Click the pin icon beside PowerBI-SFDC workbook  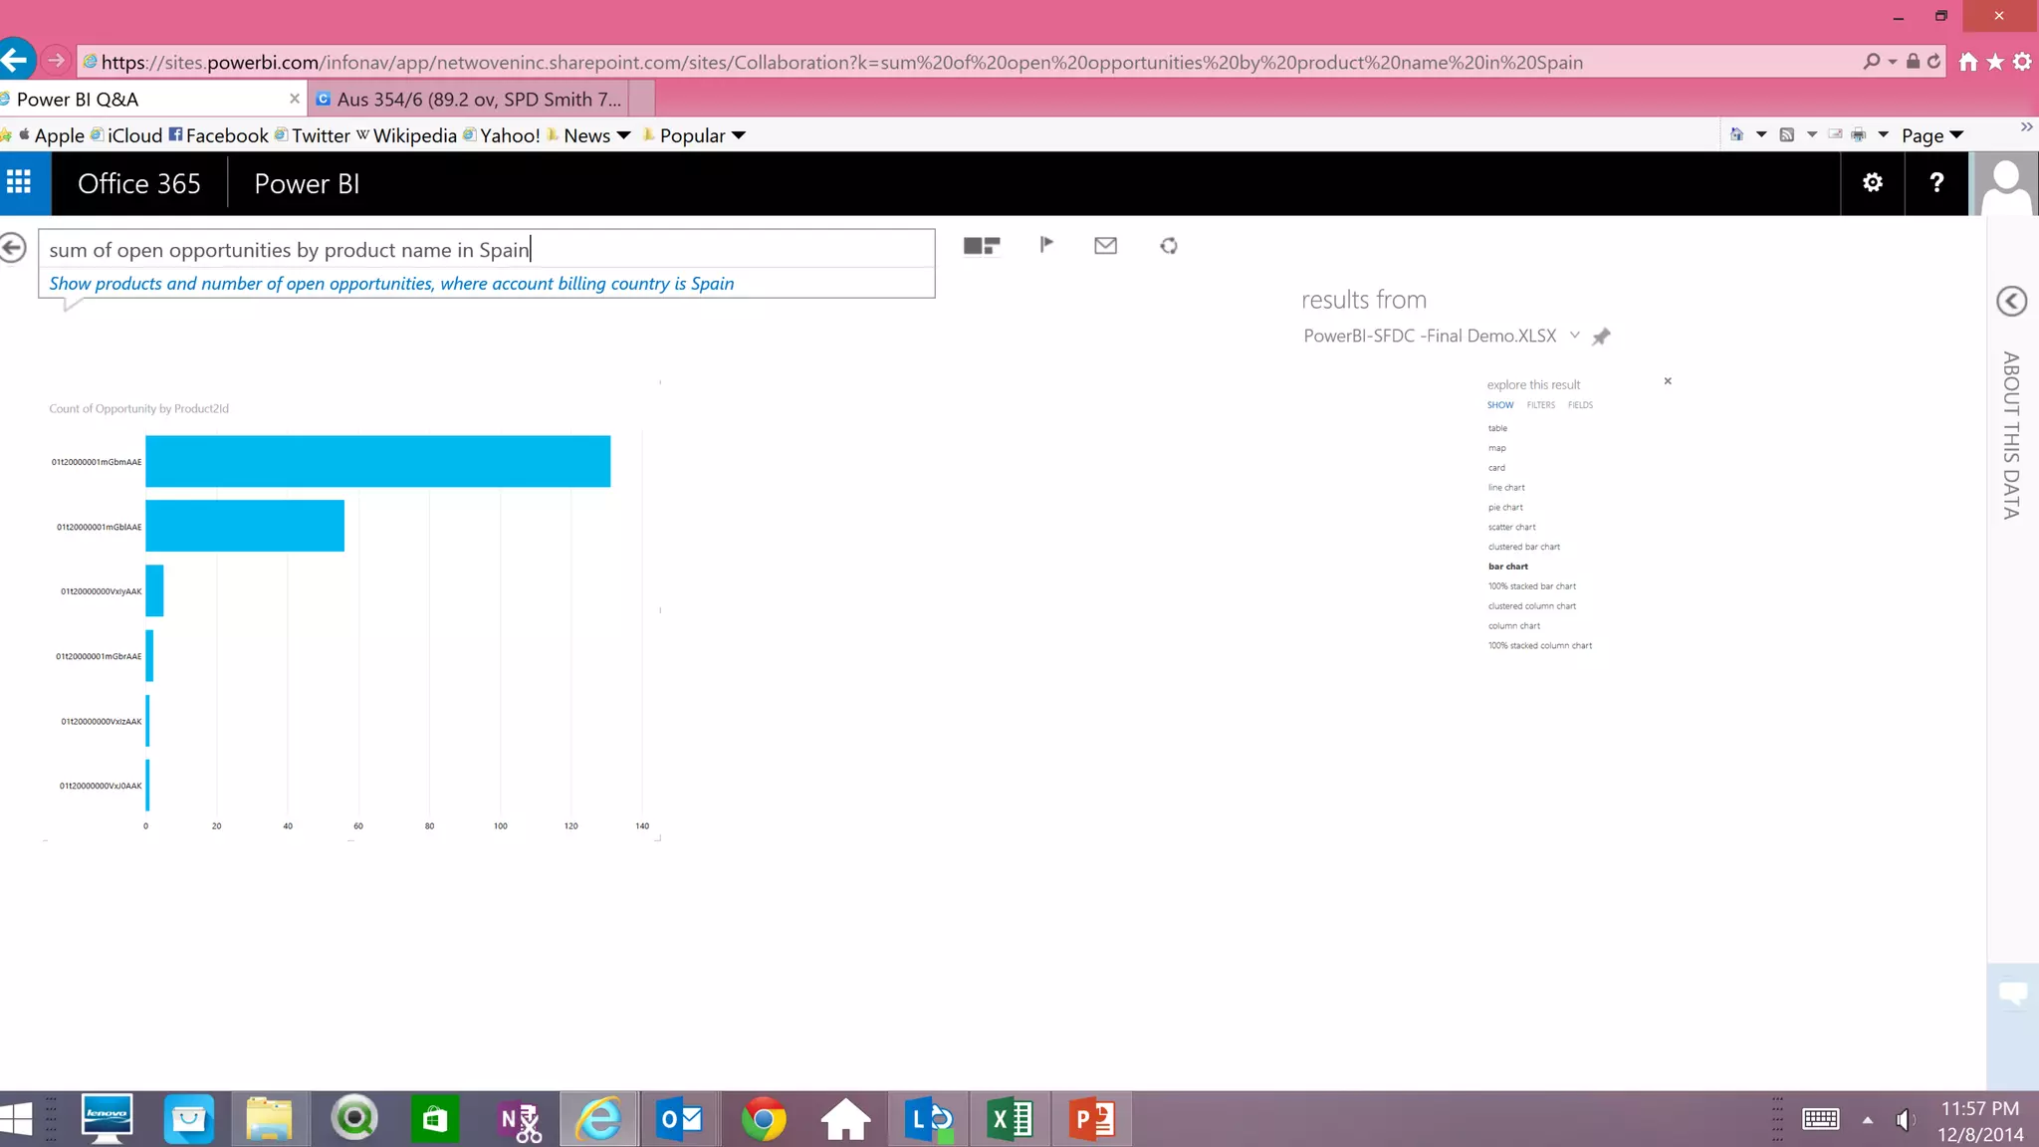(1601, 337)
